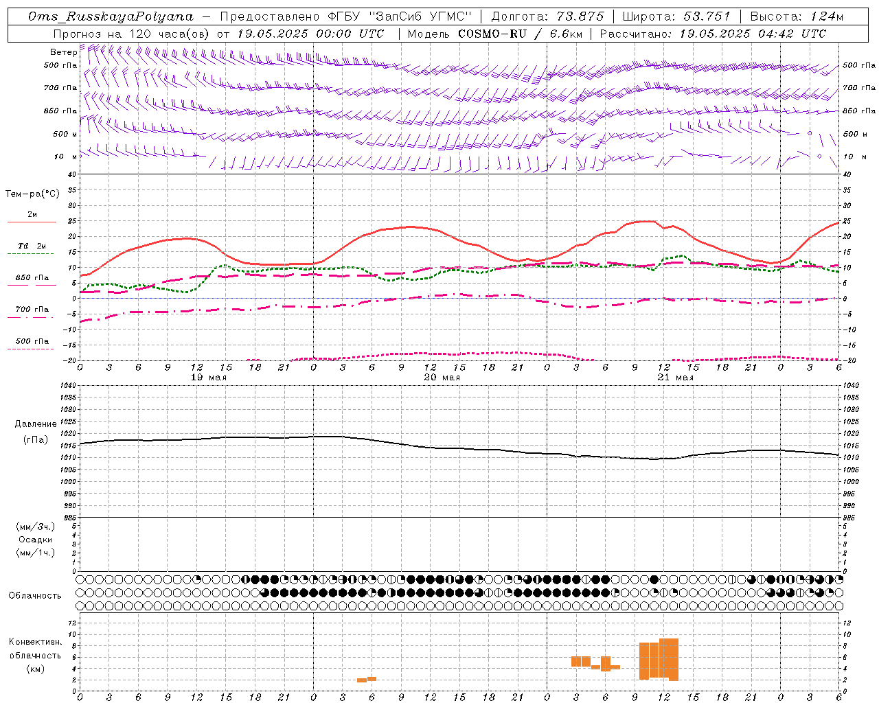Click 850 гПа entry in temperature legend

coord(32,278)
